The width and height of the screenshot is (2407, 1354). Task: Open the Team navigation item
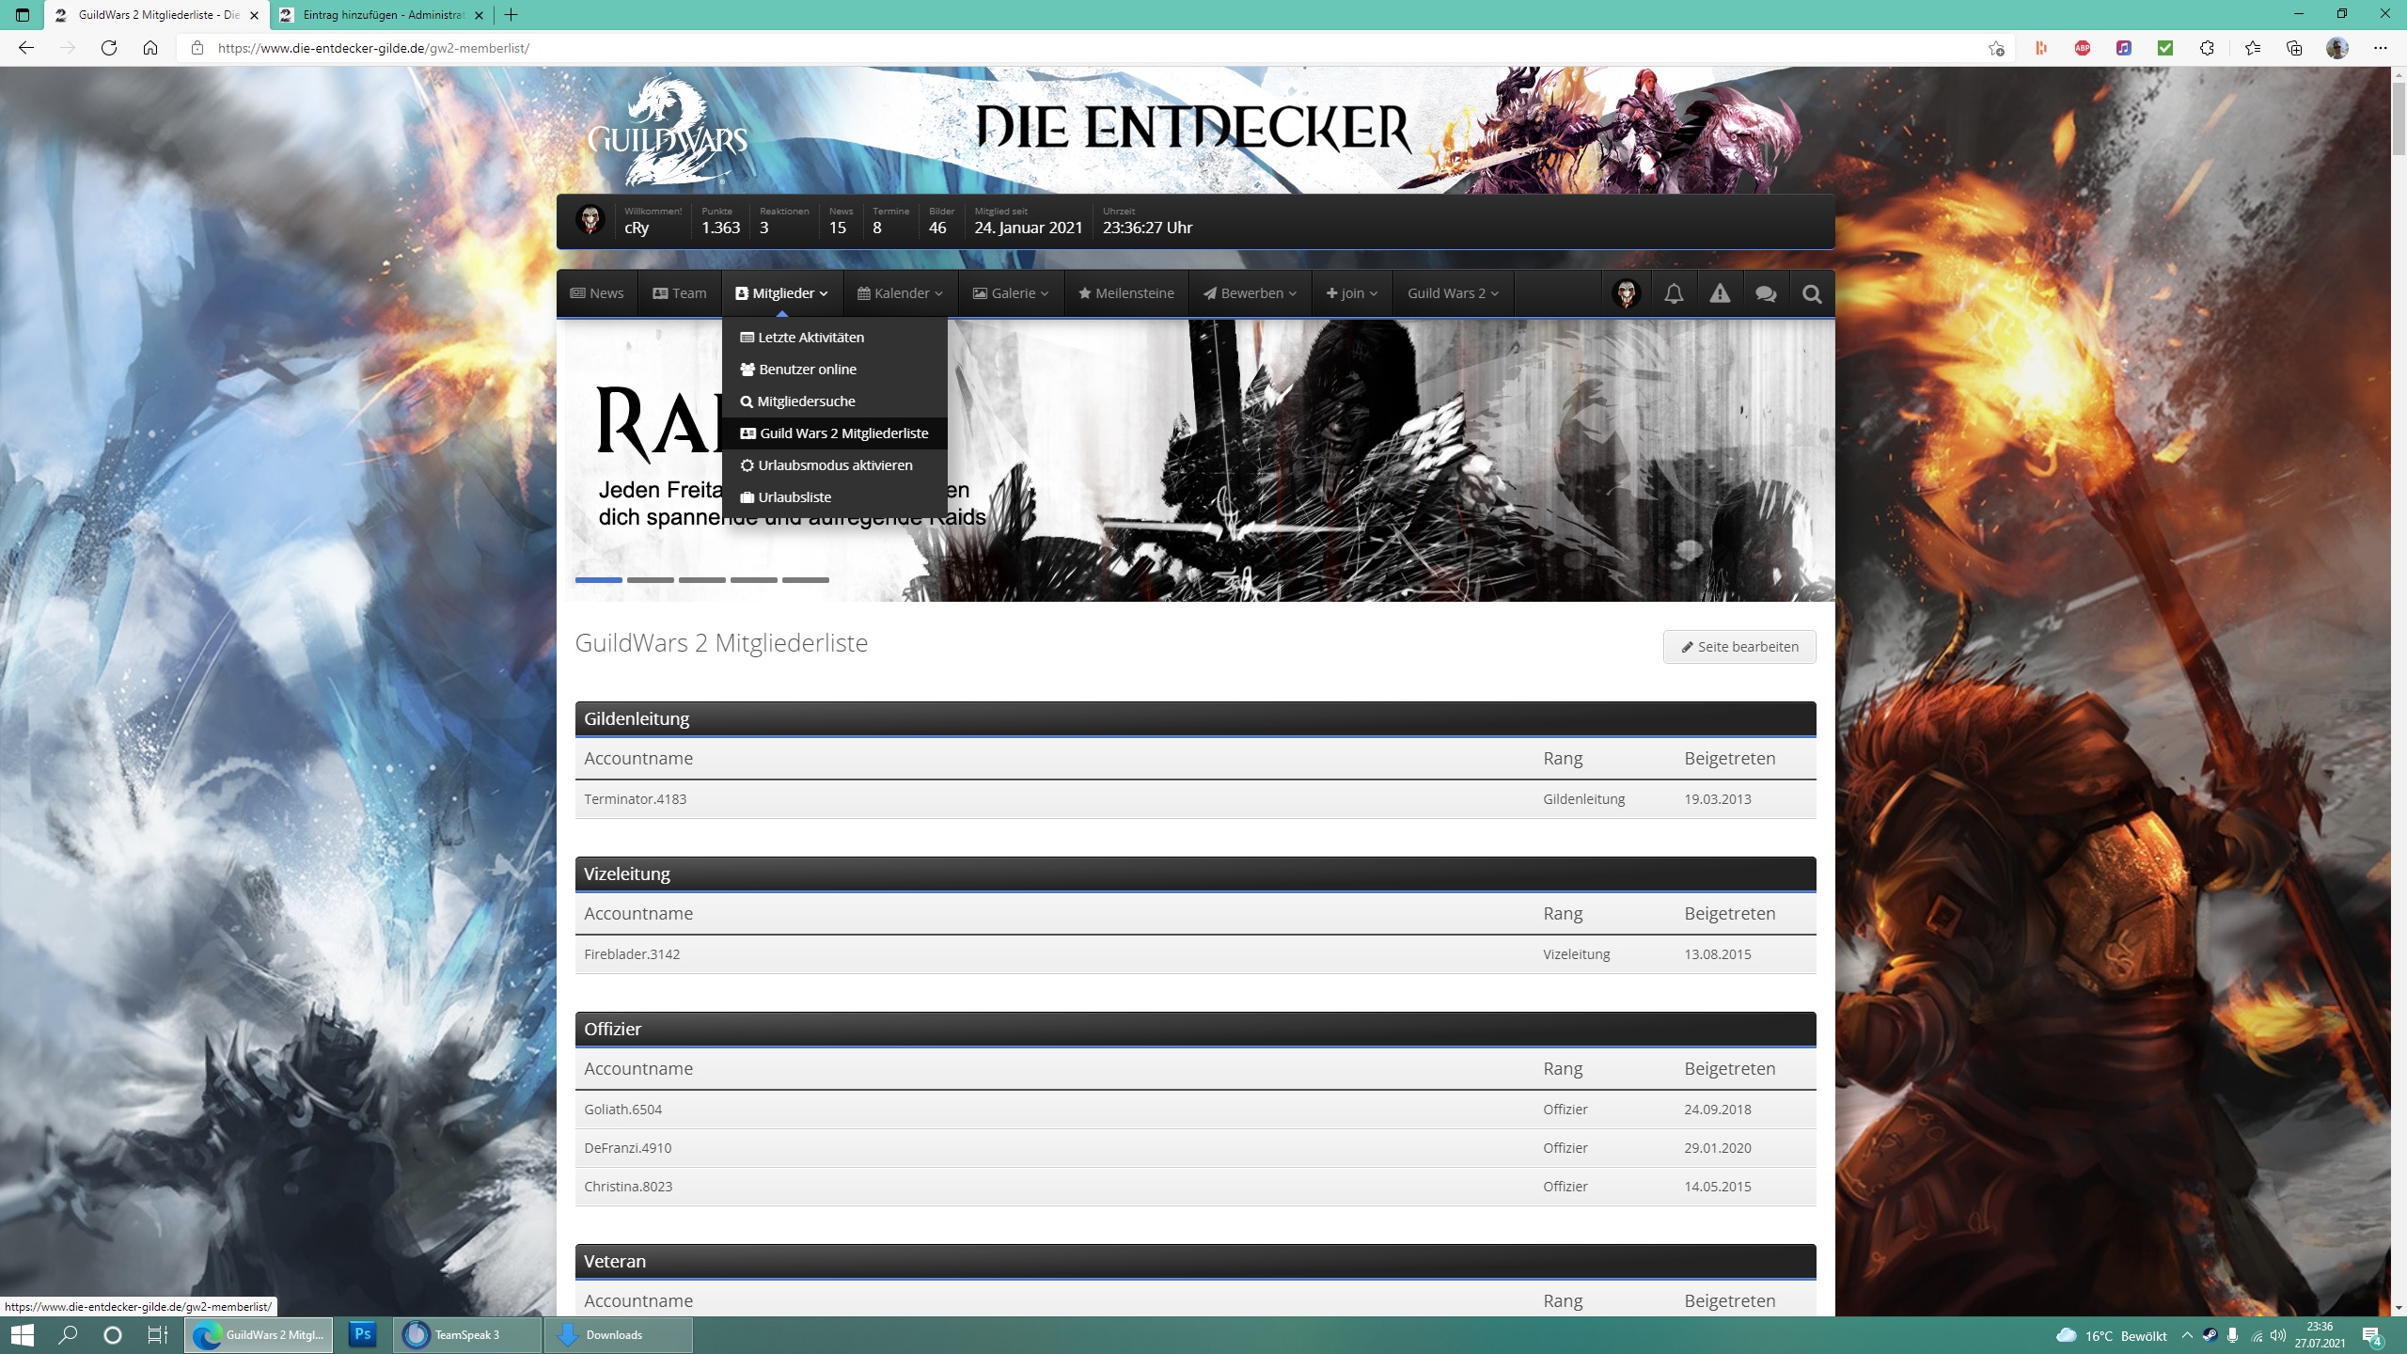(680, 293)
